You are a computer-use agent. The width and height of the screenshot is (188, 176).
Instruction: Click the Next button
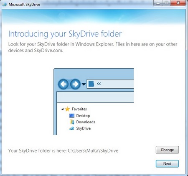167,163
